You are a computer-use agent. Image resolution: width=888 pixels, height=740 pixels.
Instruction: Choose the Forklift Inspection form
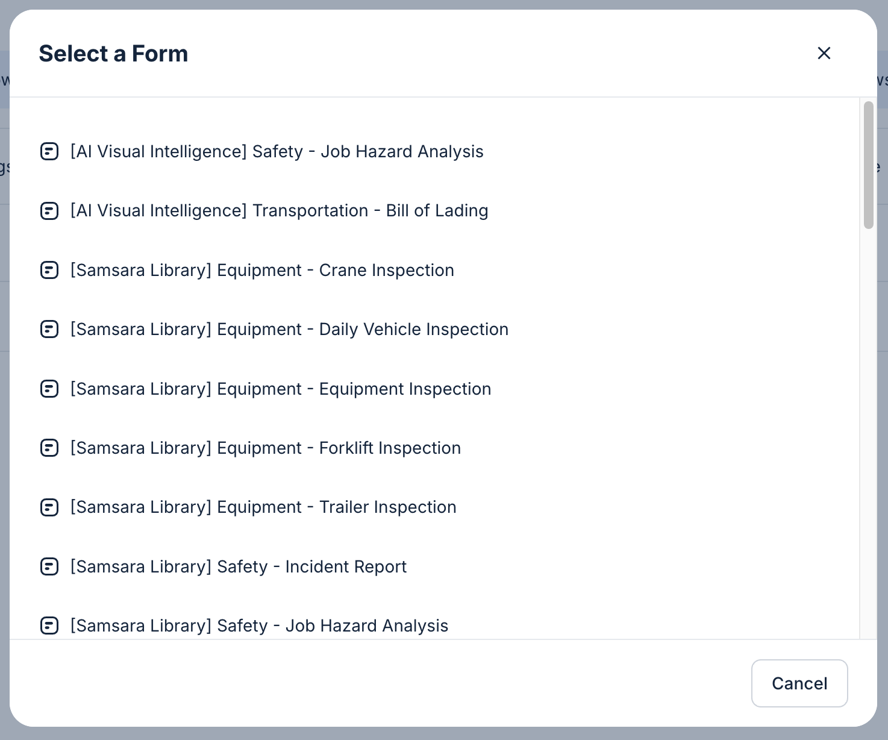pos(266,448)
